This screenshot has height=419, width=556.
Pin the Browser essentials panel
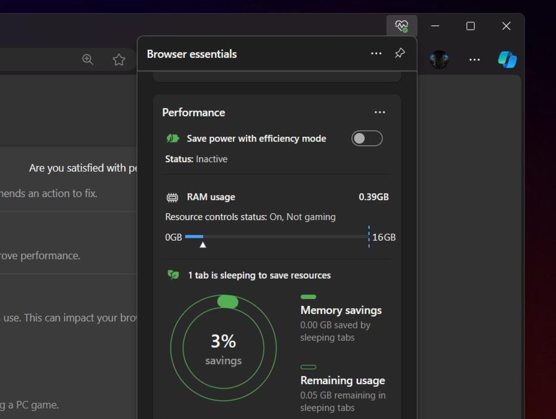tap(399, 53)
